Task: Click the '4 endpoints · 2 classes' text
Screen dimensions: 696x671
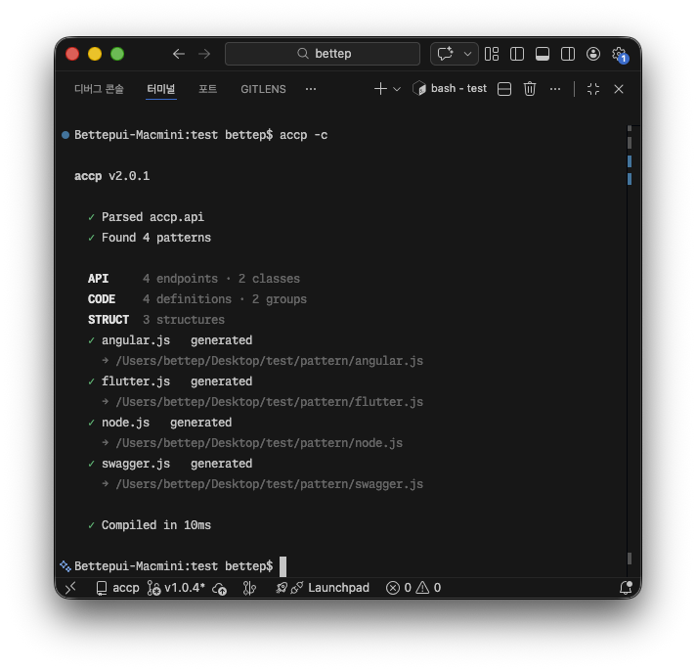Action: (221, 279)
